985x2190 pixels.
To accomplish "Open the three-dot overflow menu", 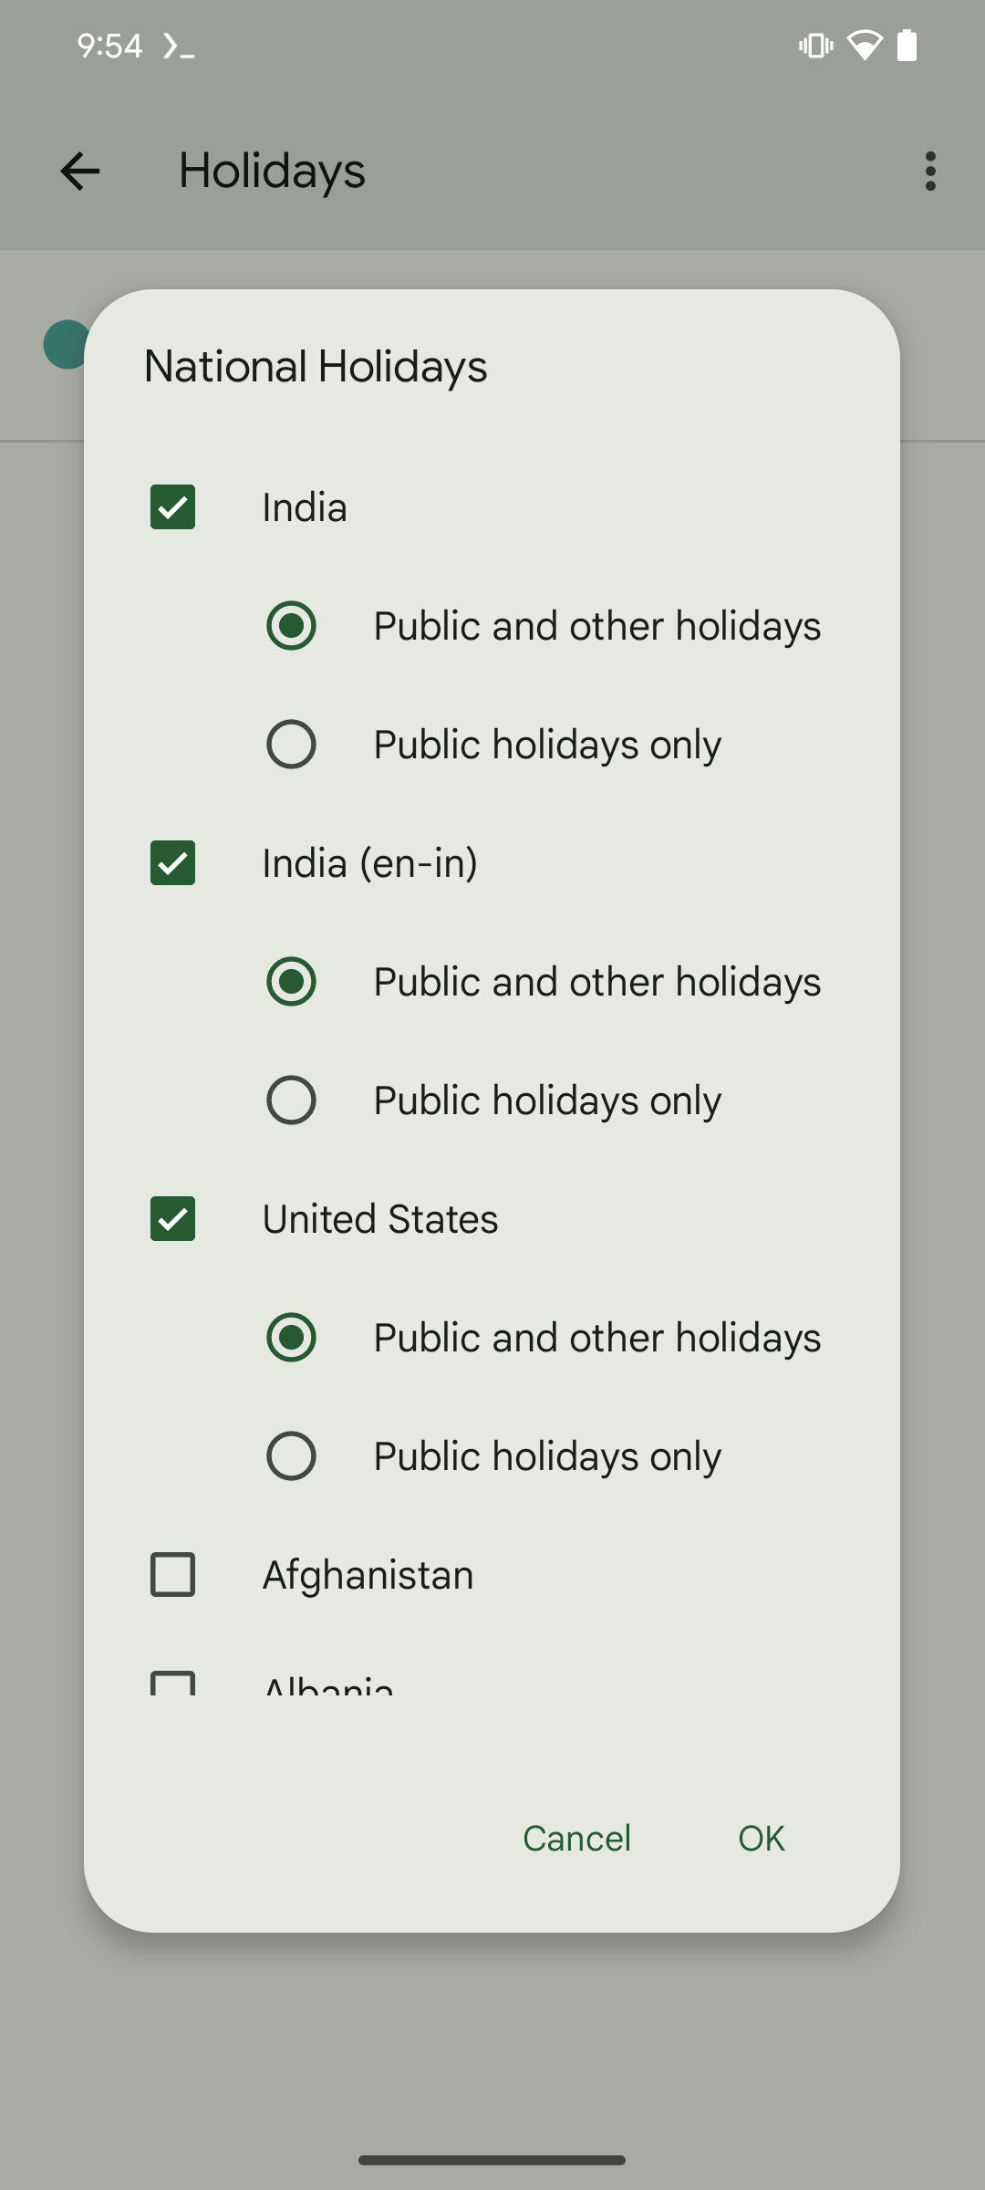I will (929, 172).
